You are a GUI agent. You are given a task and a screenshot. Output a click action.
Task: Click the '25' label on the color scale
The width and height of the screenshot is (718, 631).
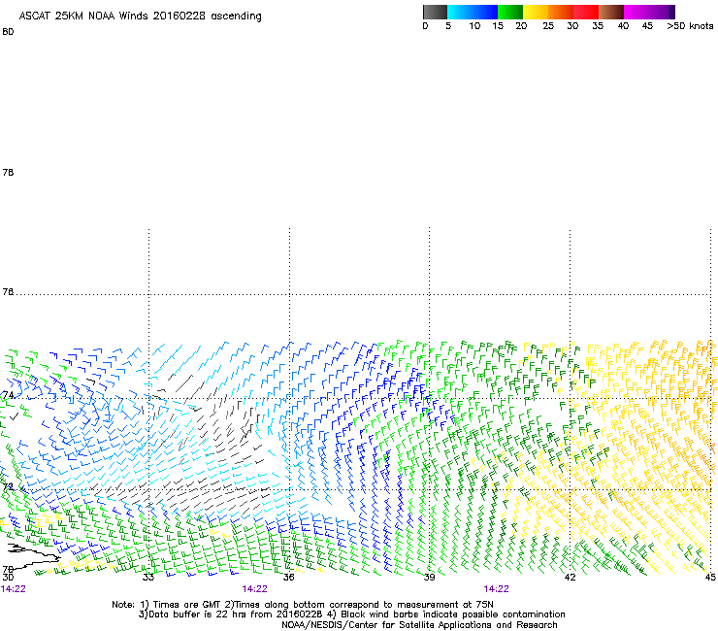pyautogui.click(x=548, y=26)
